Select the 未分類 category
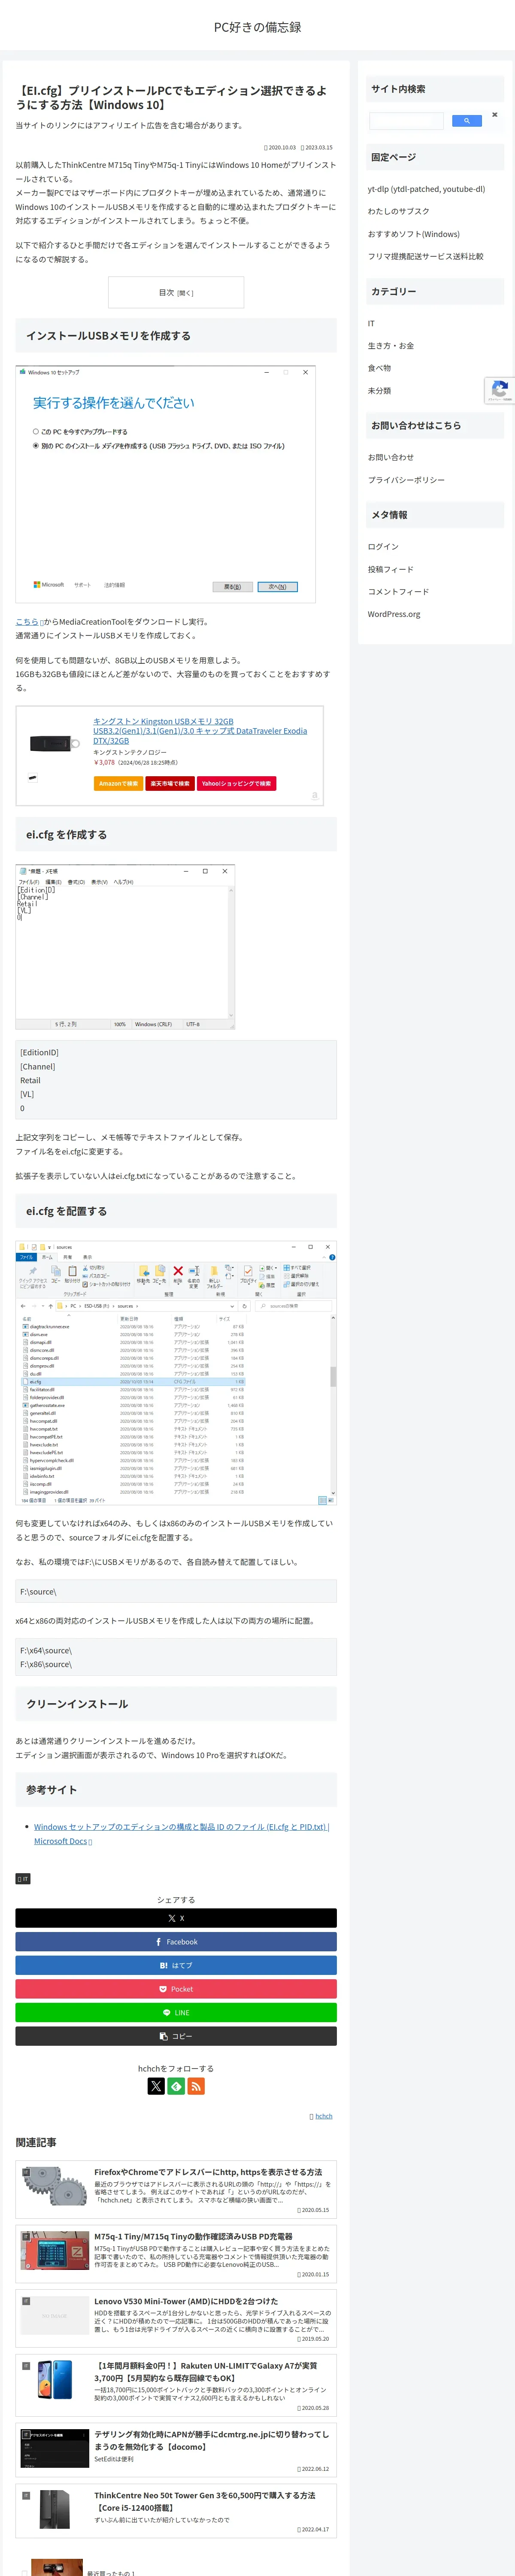Viewport: 515px width, 2576px height. pyautogui.click(x=379, y=391)
